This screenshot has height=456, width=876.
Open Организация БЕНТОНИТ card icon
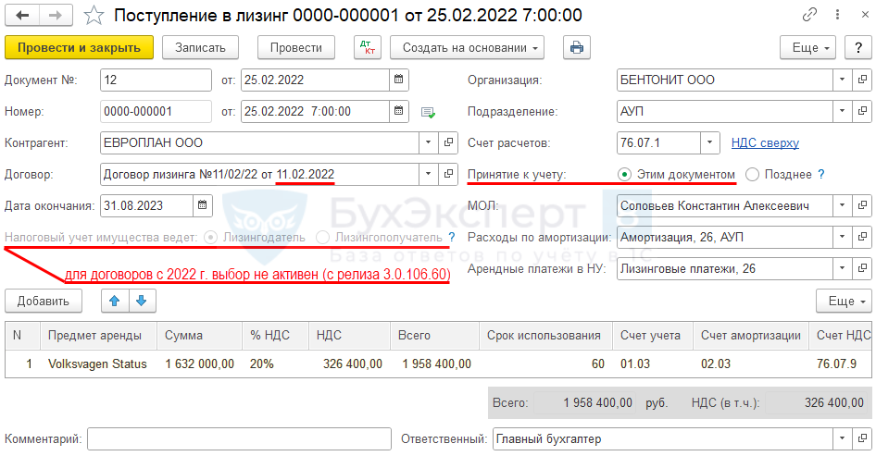pos(862,80)
